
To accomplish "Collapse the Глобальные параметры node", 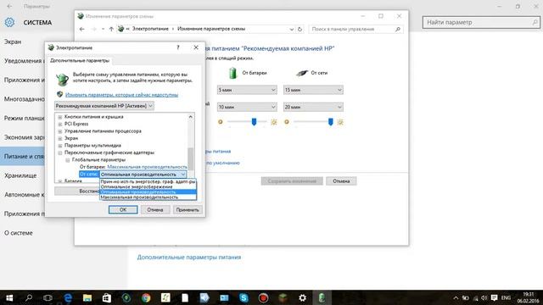I will 68,160.
